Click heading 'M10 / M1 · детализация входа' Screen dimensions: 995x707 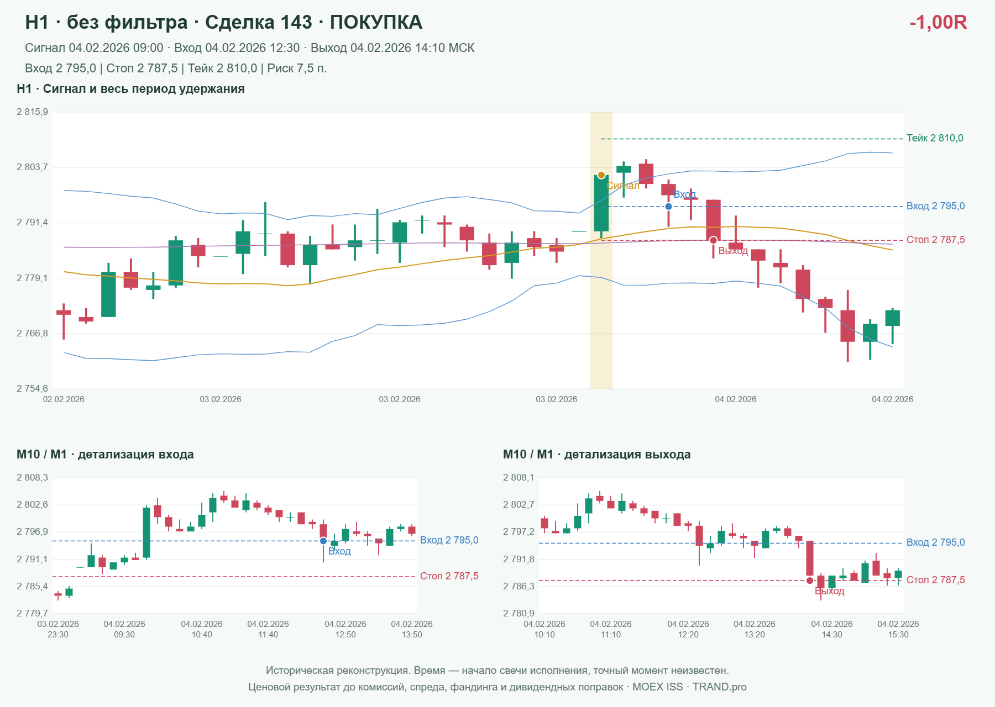point(105,455)
